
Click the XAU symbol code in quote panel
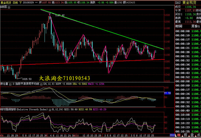(178, 3)
